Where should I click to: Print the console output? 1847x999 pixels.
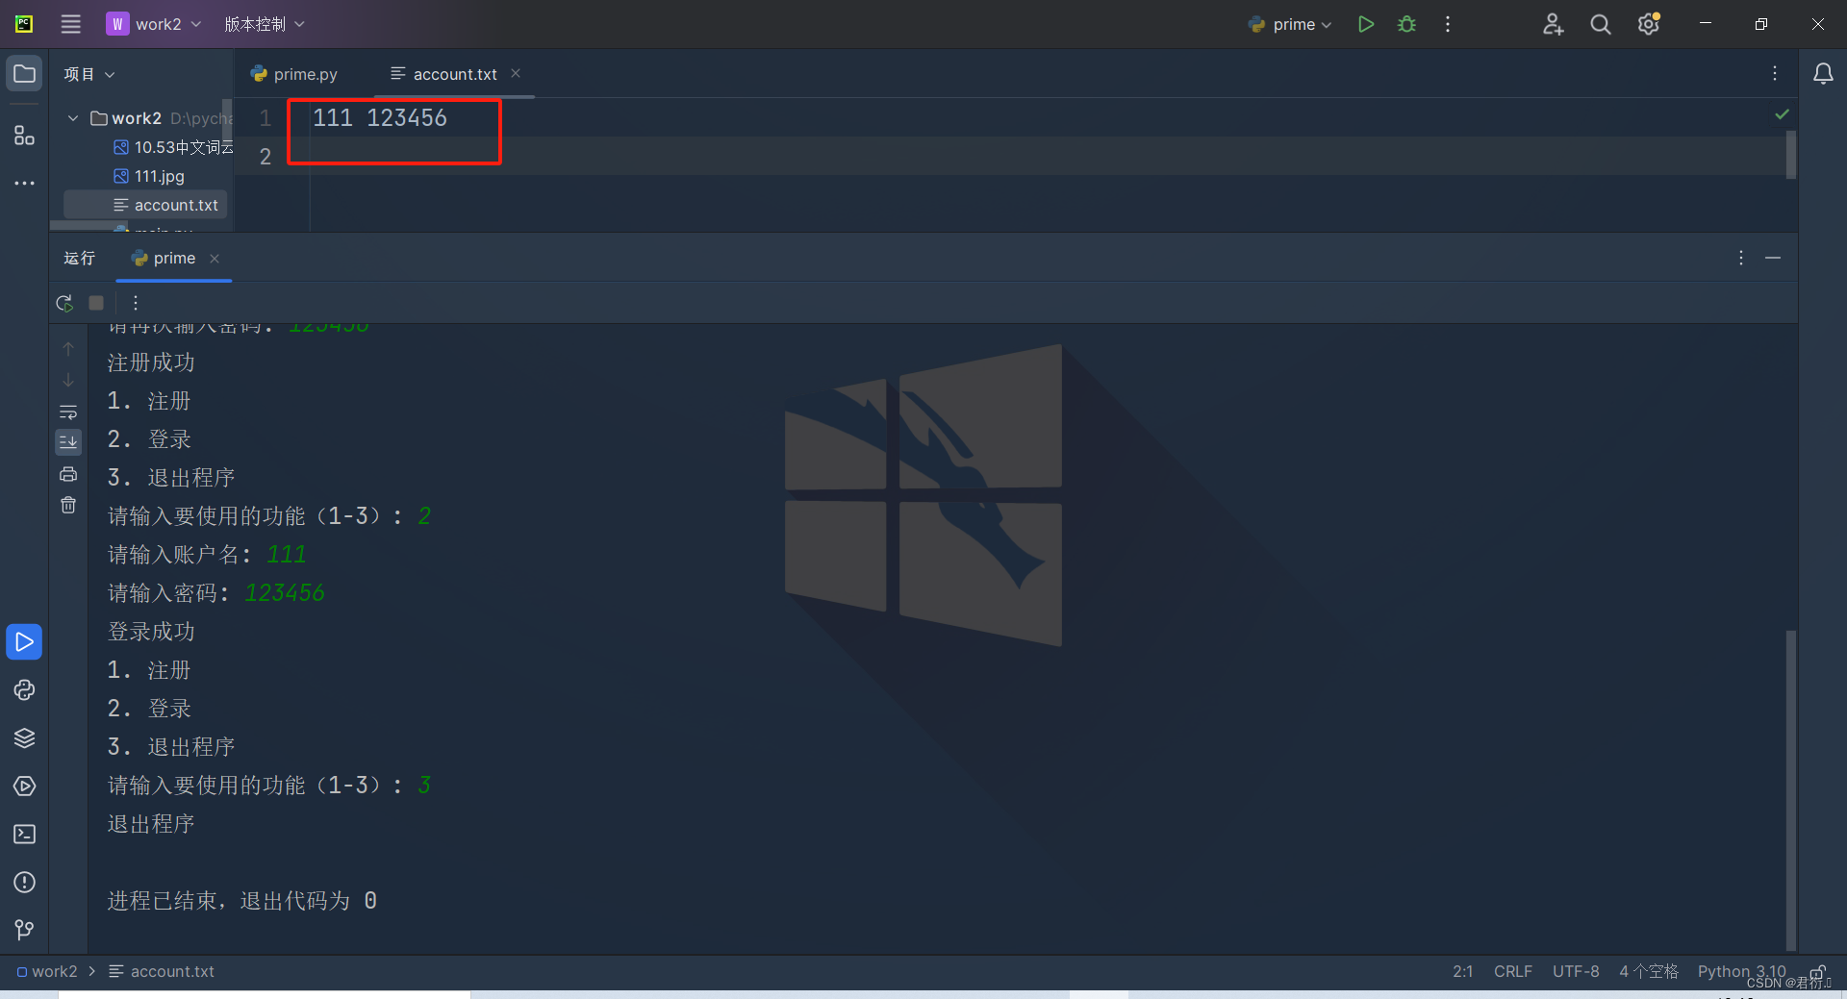(x=68, y=474)
